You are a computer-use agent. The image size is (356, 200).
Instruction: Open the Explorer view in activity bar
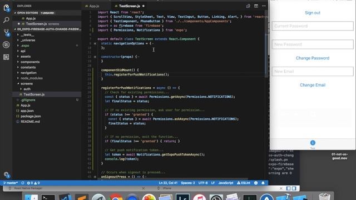pyautogui.click(x=6, y=8)
